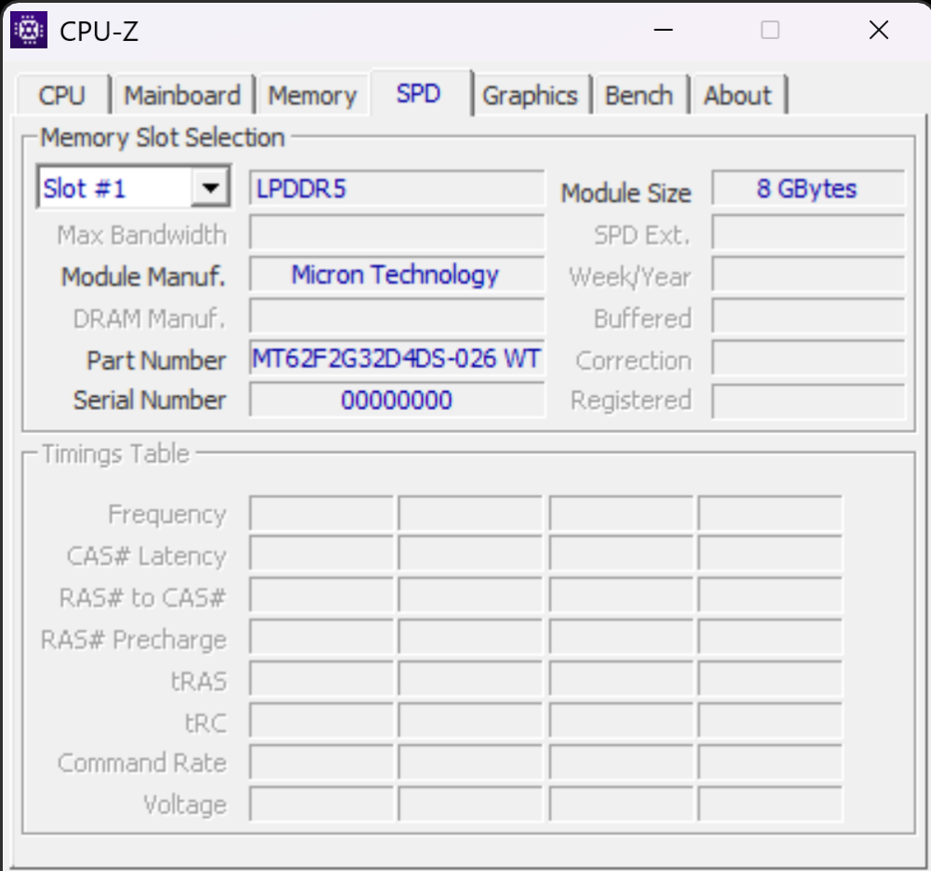Click the Timings Table group label
The height and width of the screenshot is (871, 931).
115,454
